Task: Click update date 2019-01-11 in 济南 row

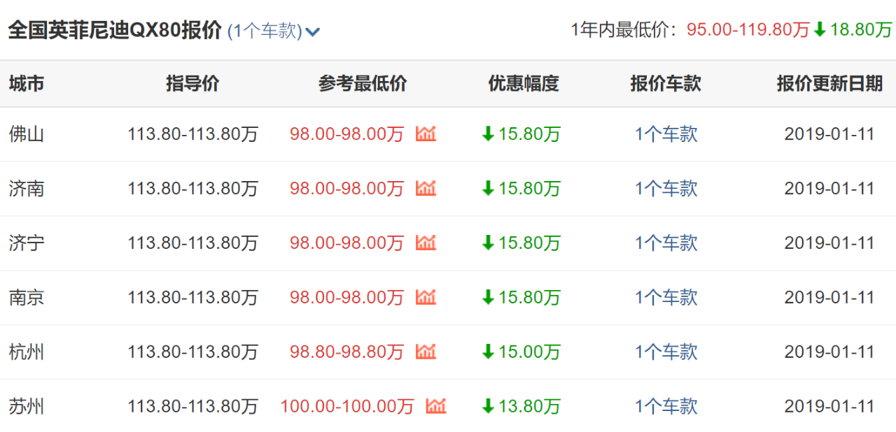Action: point(829,189)
